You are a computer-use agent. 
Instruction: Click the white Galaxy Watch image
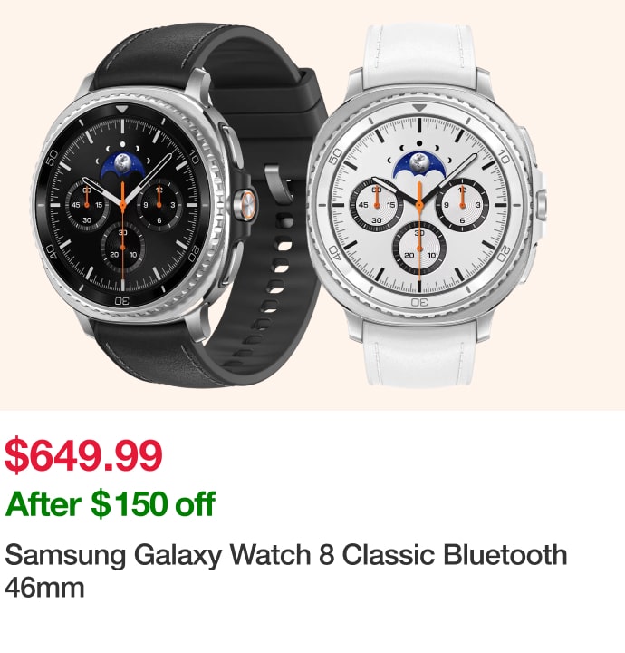[427, 206]
